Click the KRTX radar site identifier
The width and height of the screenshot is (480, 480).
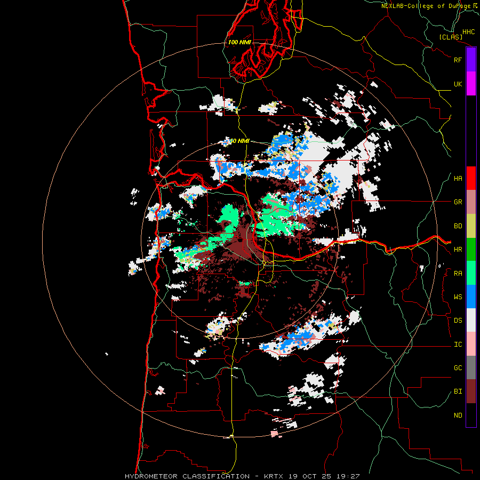click(x=274, y=476)
